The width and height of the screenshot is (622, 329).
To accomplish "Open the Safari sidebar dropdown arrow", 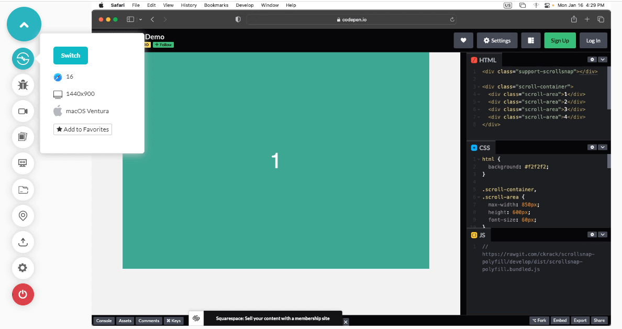I will click(x=140, y=19).
